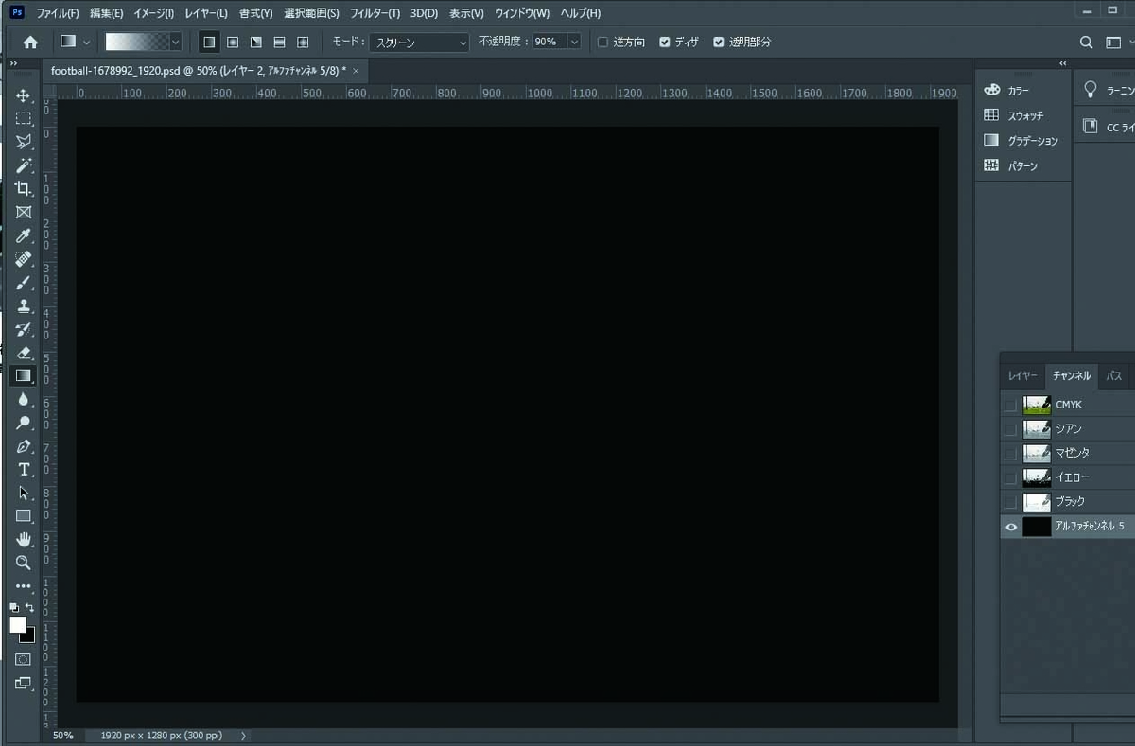
Task: Select the Clone Stamp tool
Action: tap(24, 305)
